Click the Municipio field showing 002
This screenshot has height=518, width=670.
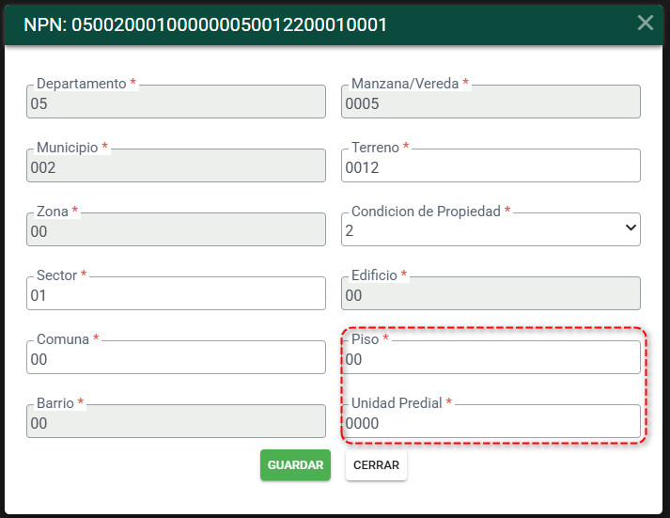(x=176, y=165)
